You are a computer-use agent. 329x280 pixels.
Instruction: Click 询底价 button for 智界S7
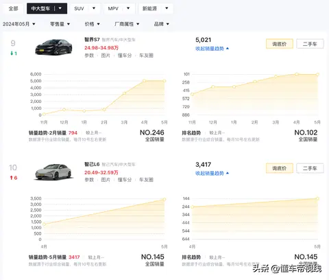pyautogui.click(x=280, y=44)
